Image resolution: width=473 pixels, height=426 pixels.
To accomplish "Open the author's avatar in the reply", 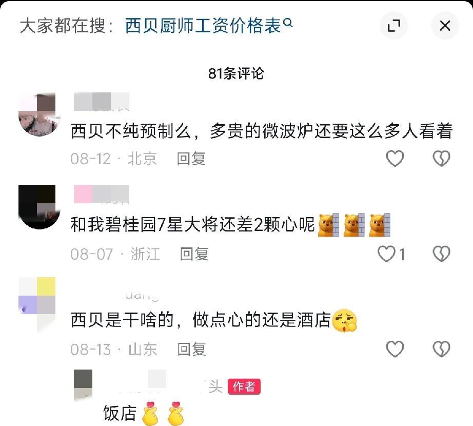I will (x=83, y=385).
